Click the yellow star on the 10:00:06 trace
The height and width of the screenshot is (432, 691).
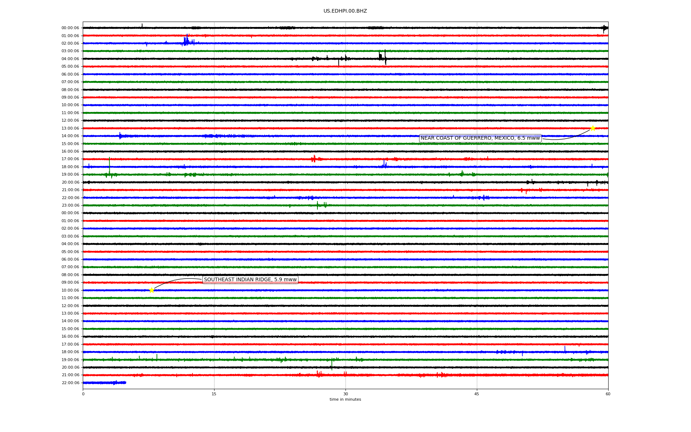(152, 290)
